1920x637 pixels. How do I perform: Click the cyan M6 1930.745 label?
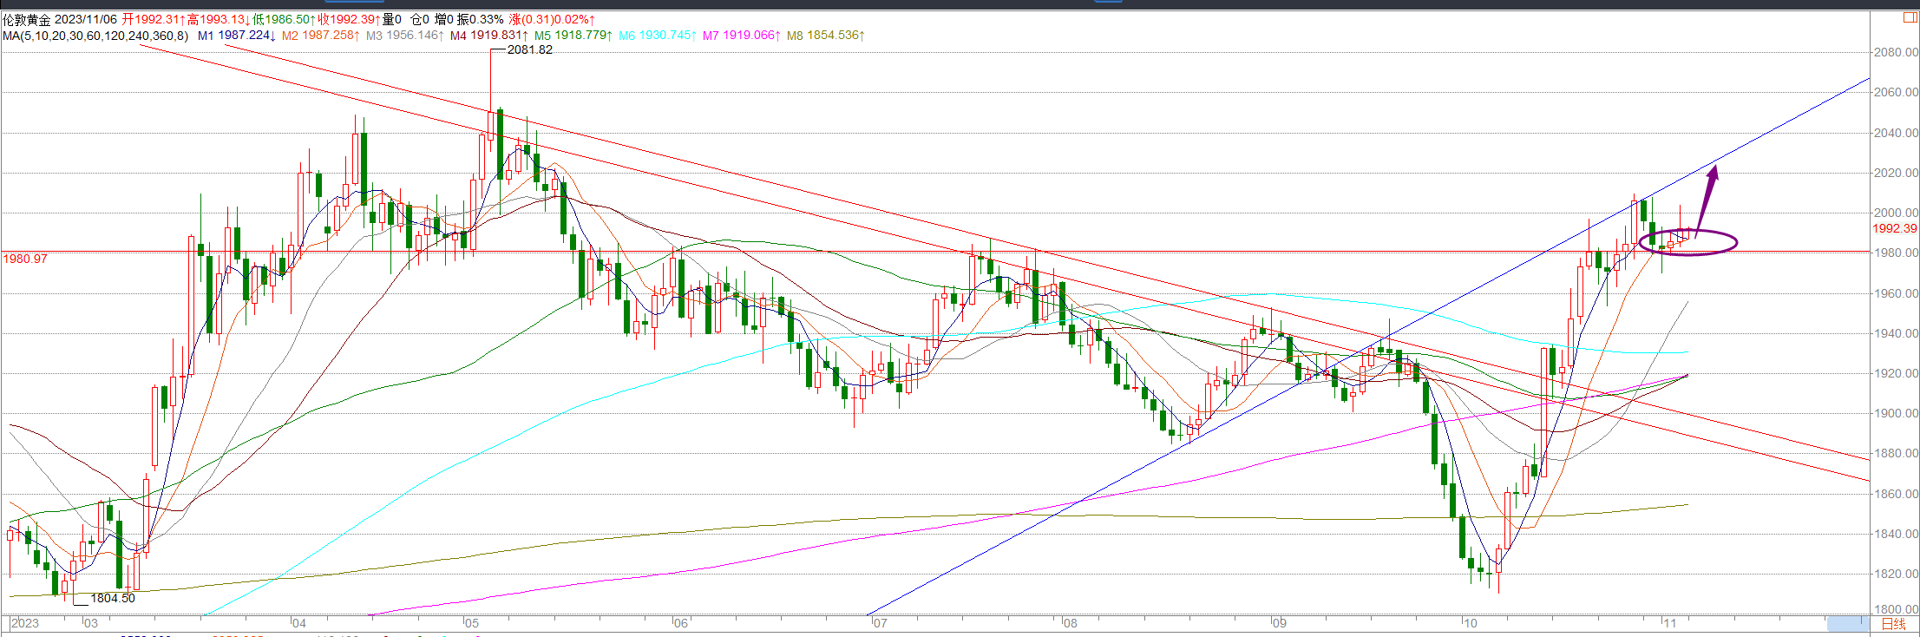click(x=657, y=36)
